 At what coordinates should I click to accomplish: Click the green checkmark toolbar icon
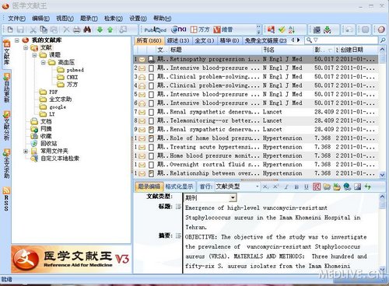click(x=282, y=30)
